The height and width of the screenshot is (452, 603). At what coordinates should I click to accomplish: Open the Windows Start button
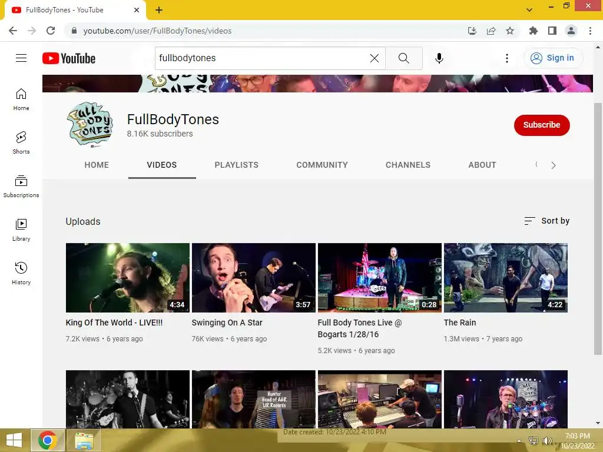(x=14, y=440)
